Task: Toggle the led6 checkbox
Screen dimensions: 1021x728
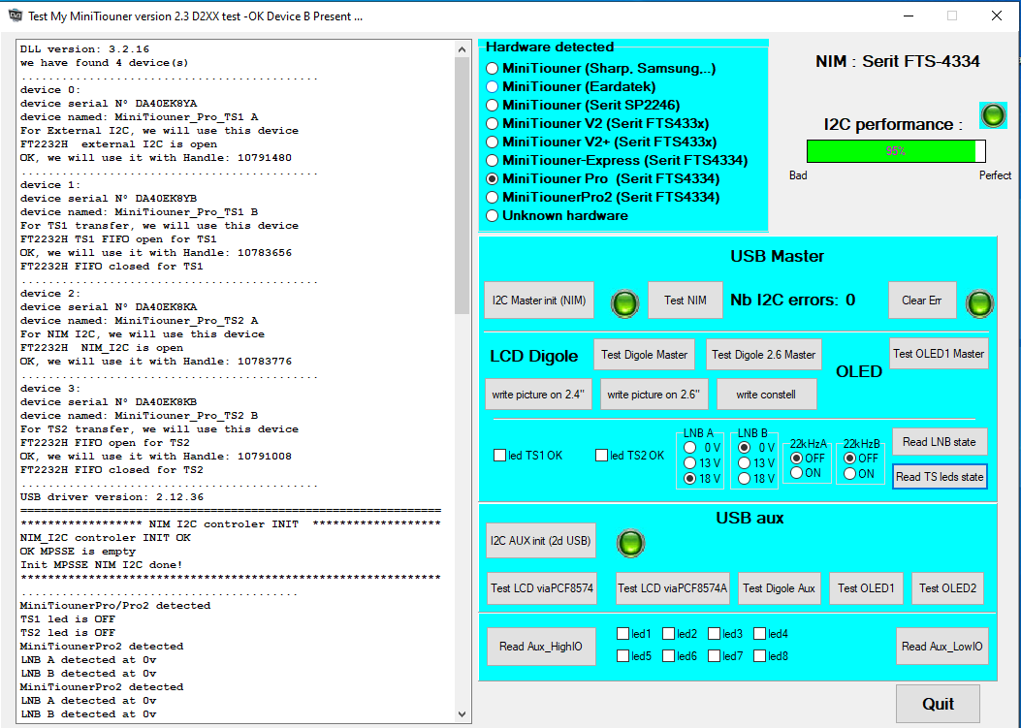Action: [669, 655]
